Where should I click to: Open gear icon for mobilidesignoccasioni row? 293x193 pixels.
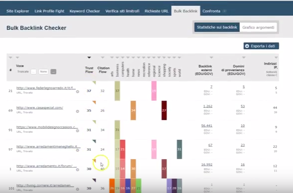click(x=78, y=131)
